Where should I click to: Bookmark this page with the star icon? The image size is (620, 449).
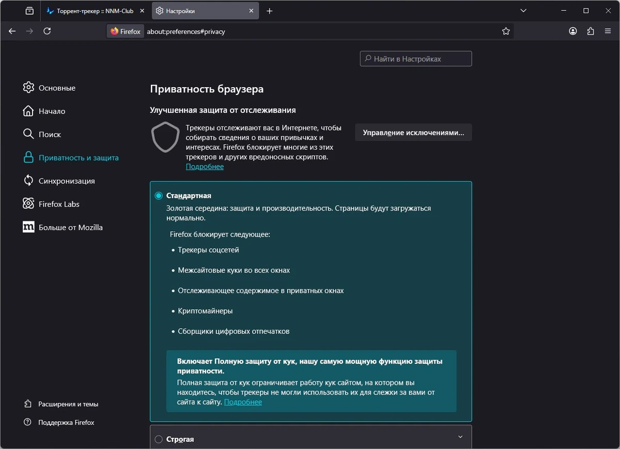tap(506, 31)
